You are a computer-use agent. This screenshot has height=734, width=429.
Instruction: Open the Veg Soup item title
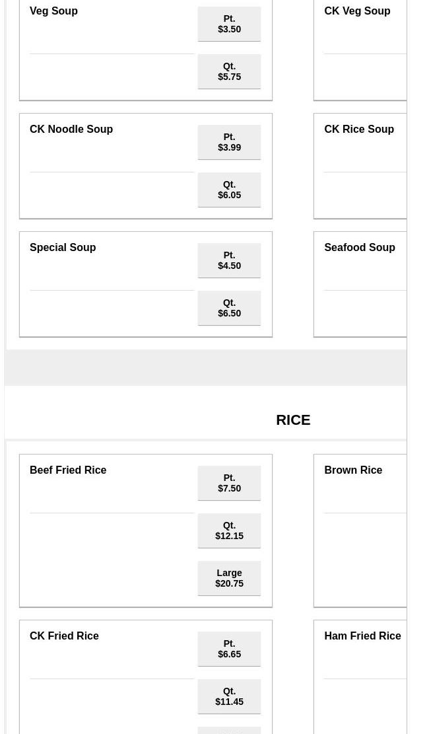53,11
